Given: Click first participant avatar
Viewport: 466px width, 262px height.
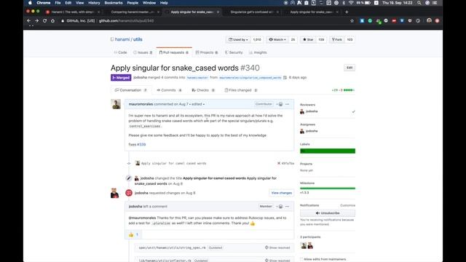Looking at the screenshot, I should tap(304, 246).
